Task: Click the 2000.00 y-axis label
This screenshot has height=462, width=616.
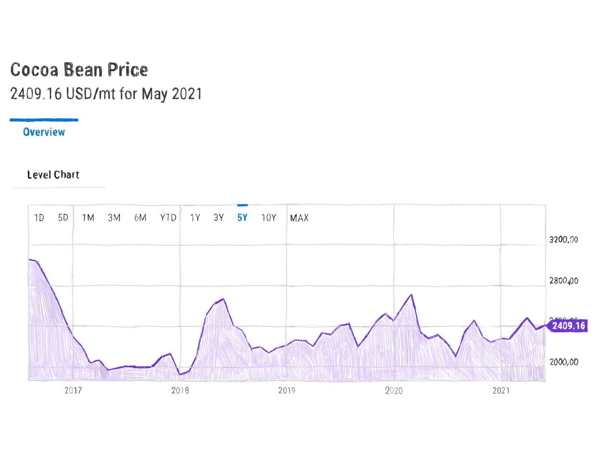Action: coord(564,362)
